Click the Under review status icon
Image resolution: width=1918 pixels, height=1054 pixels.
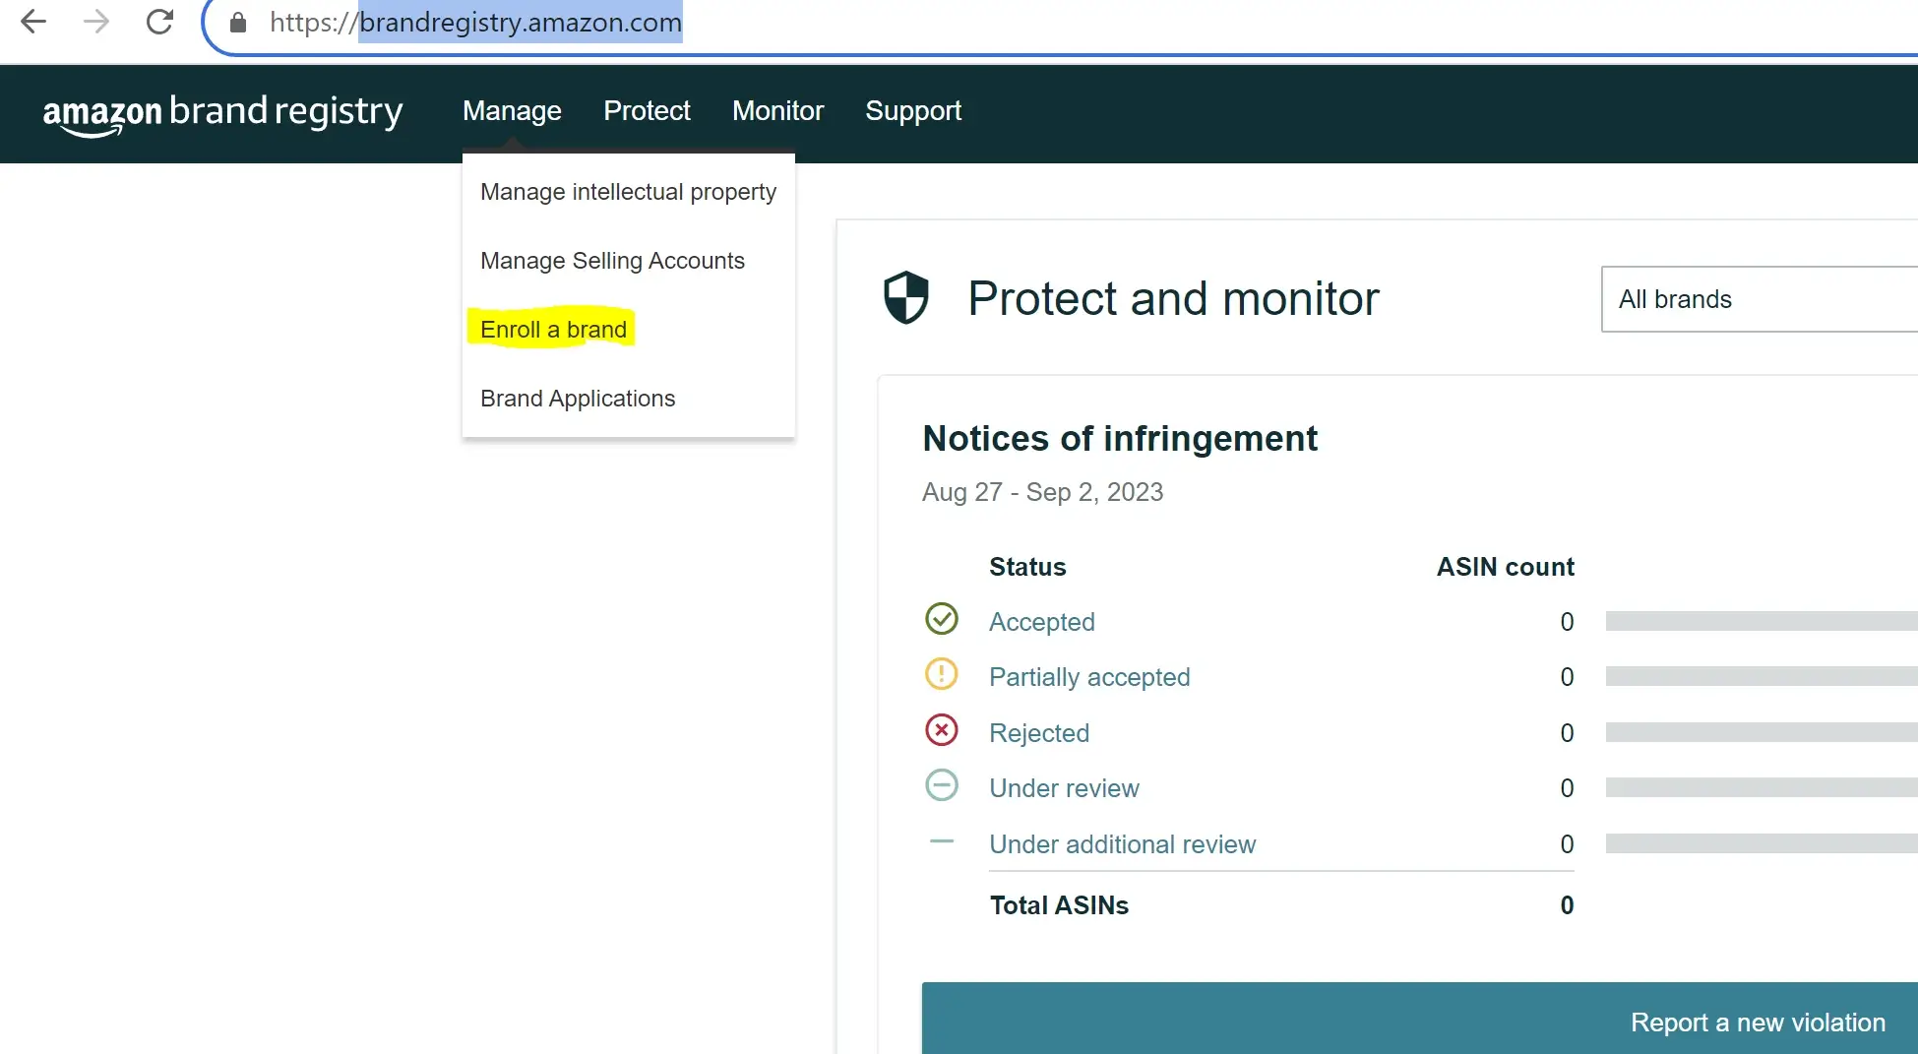[941, 785]
